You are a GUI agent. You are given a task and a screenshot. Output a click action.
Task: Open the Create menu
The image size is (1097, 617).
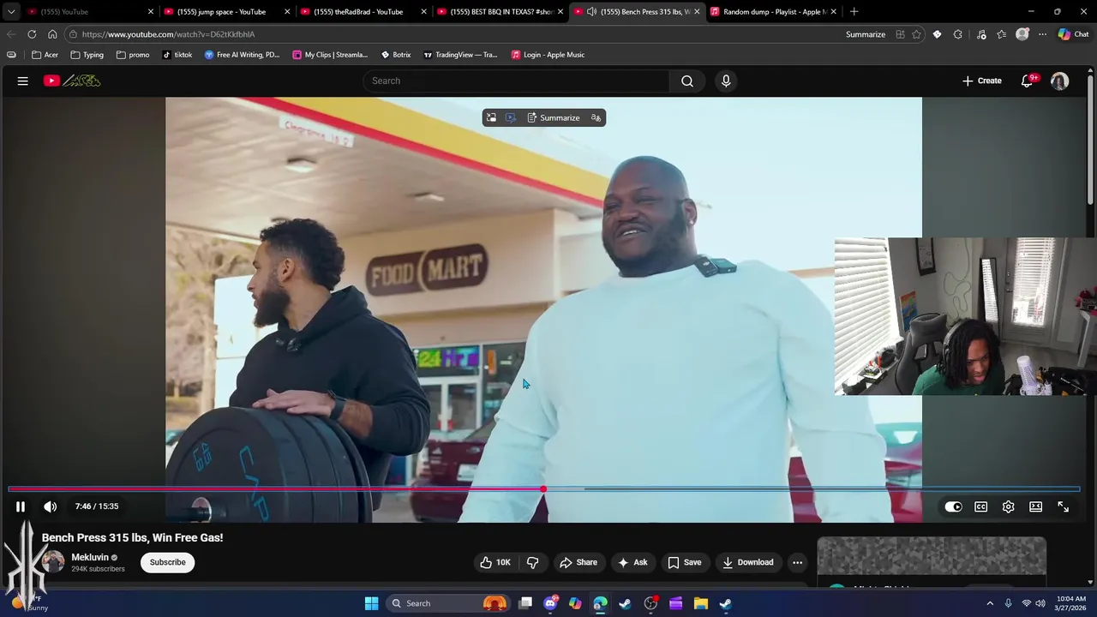click(x=981, y=81)
